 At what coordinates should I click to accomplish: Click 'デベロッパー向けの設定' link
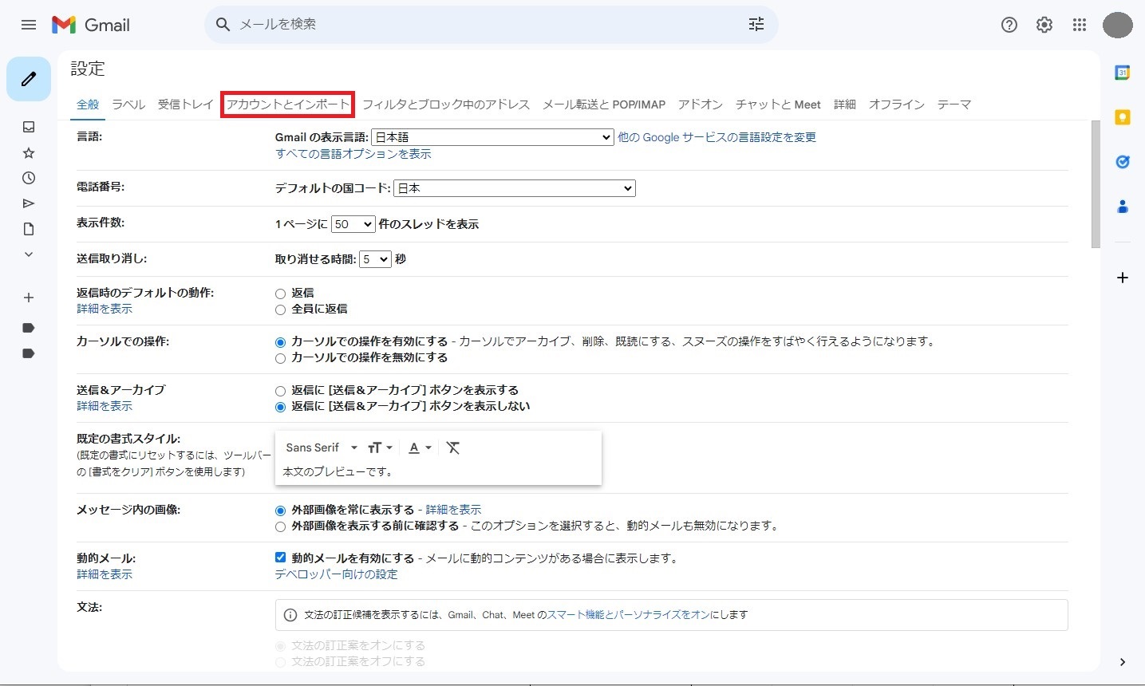336,574
